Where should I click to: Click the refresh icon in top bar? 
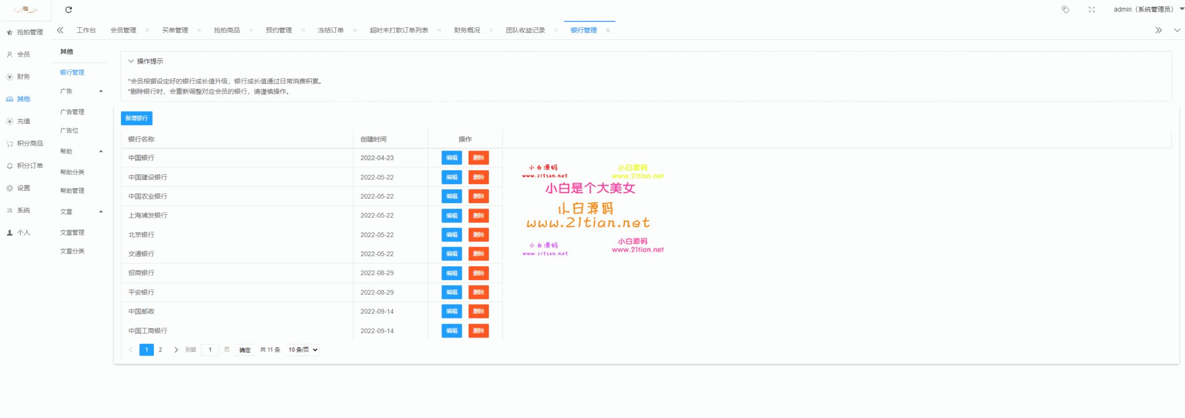(68, 9)
